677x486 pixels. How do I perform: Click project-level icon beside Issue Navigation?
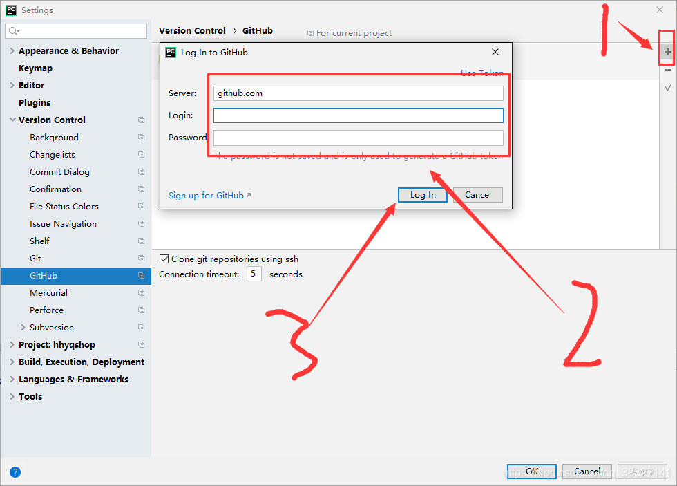pos(141,224)
